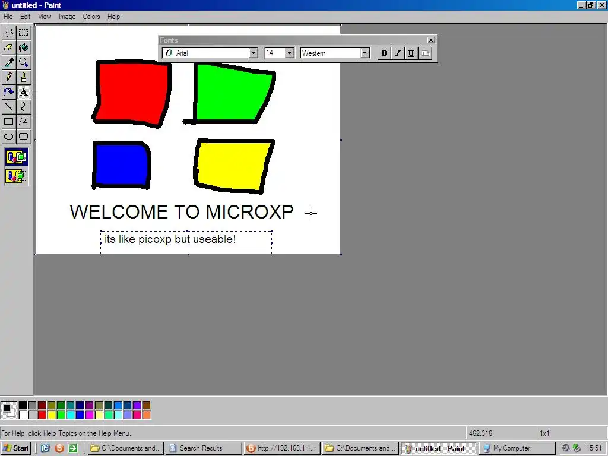
Task: Click the clock showing 15:51
Action: click(593, 448)
